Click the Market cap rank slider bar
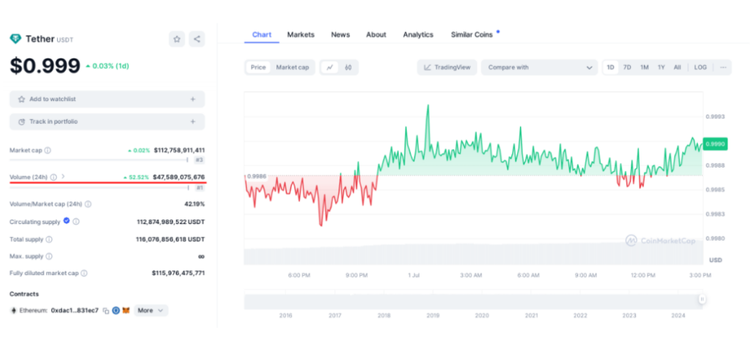751x338 pixels. point(99,159)
